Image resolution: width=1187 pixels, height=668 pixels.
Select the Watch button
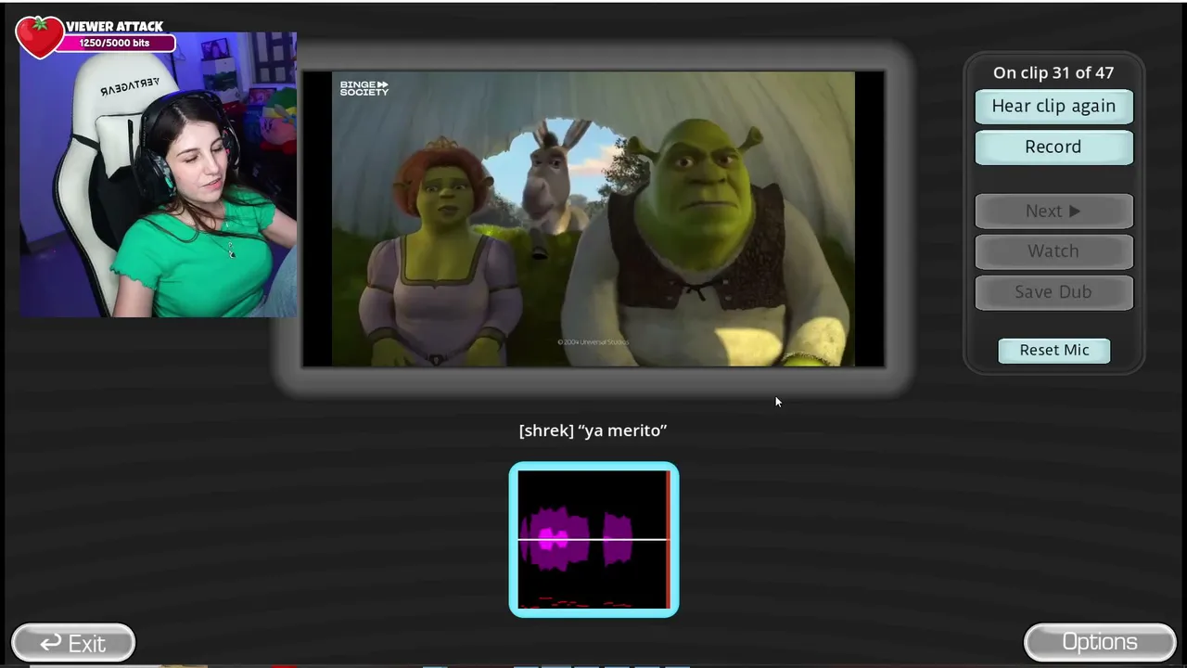(x=1053, y=250)
